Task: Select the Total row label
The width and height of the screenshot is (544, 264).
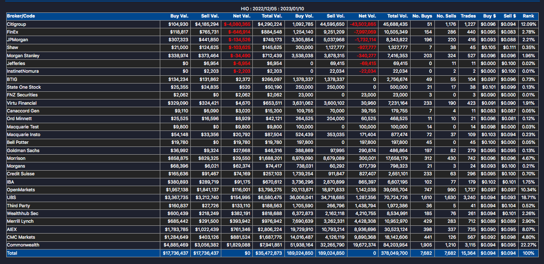Action: point(12,253)
